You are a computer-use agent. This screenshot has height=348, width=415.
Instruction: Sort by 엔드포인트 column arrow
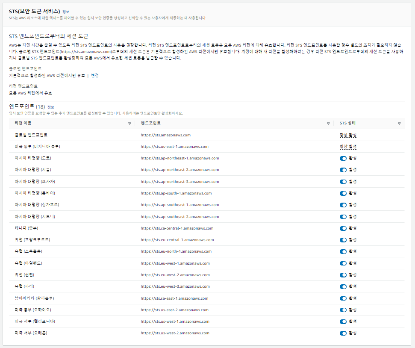coord(328,124)
